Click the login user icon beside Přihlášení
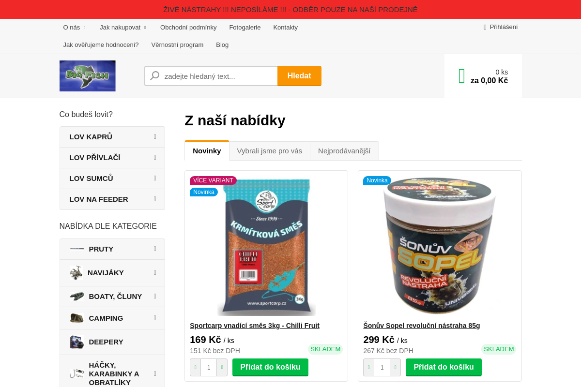The height and width of the screenshot is (387, 581). pos(485,27)
